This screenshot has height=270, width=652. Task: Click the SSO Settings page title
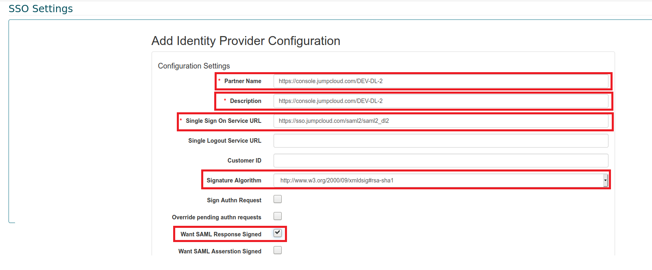click(41, 9)
